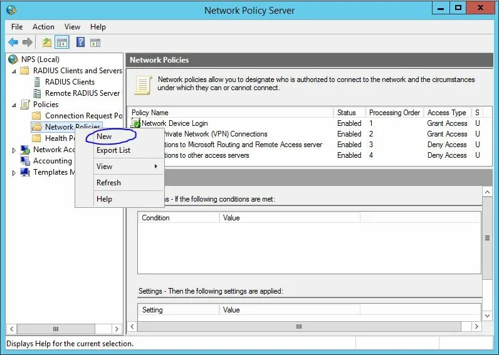Sort by the Policy Name column header

pyautogui.click(x=231, y=113)
